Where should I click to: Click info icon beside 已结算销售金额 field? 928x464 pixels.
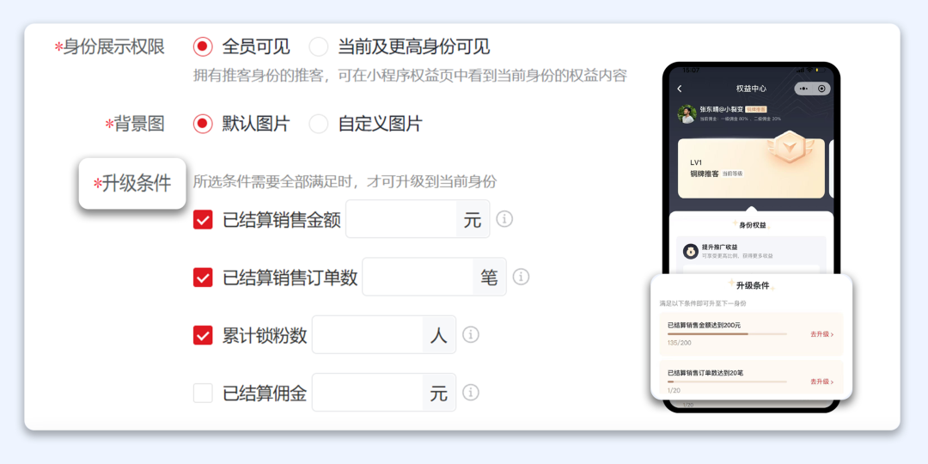pyautogui.click(x=504, y=219)
